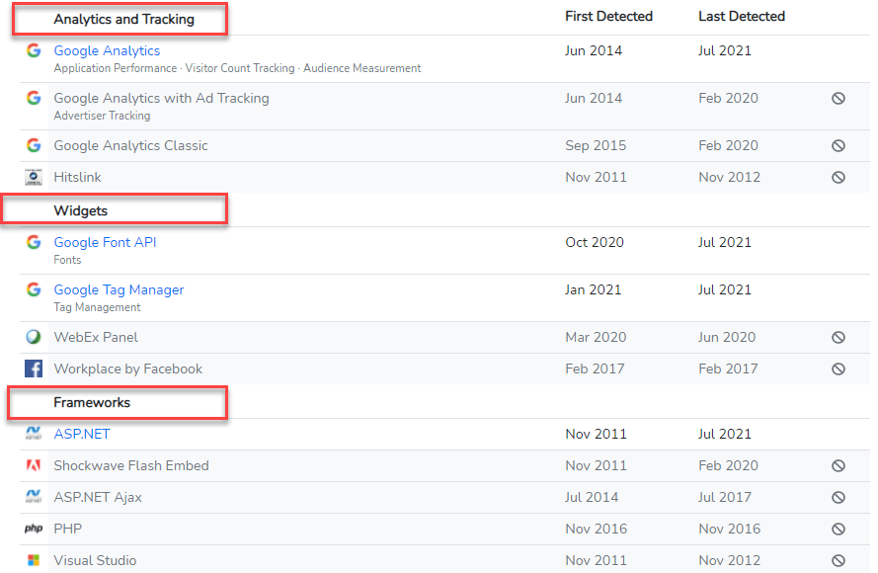Click the Visual Studio Windows icon
Image resolution: width=878 pixels, height=573 pixels.
[x=34, y=560]
